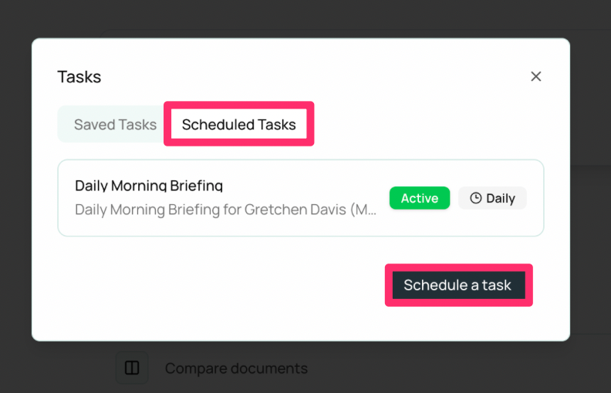Close the Tasks dialog with the X icon
The height and width of the screenshot is (393, 611).
click(x=536, y=76)
